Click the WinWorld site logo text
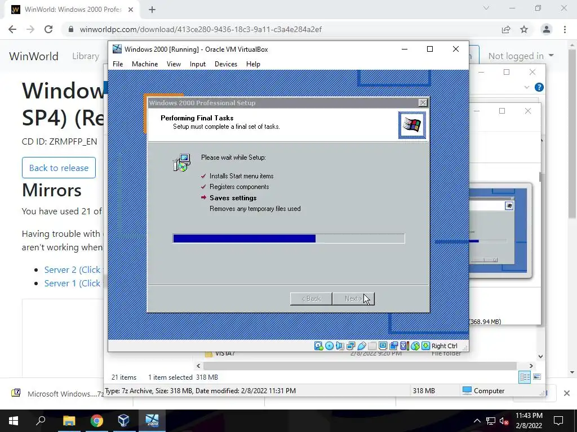 34,56
